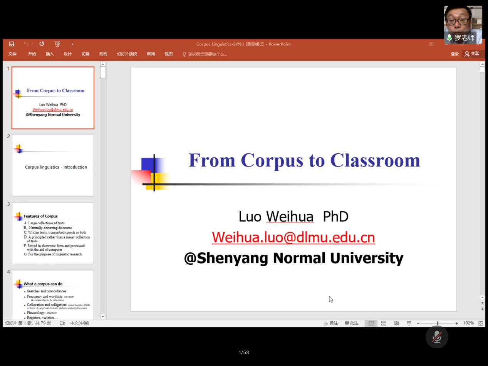This screenshot has height=366, width=488.
Task: Launch Slide Show view from status bar
Action: 409,323
